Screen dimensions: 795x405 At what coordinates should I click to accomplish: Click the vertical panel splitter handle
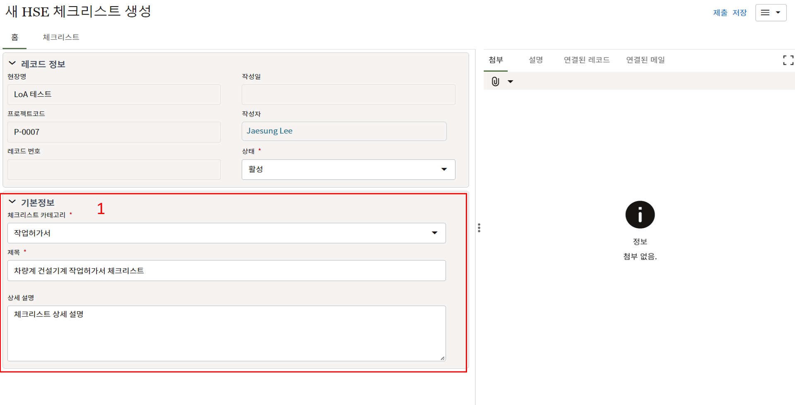pyautogui.click(x=479, y=228)
